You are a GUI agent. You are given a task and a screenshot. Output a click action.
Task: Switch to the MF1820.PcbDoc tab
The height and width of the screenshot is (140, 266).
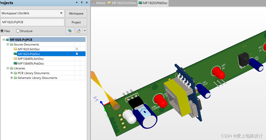tap(153, 3)
